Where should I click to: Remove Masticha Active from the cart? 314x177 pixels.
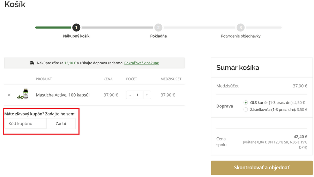coord(9,95)
